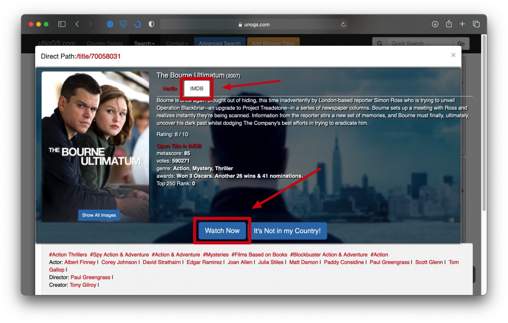
Task: Click the magnifier search icon
Action: [379, 43]
